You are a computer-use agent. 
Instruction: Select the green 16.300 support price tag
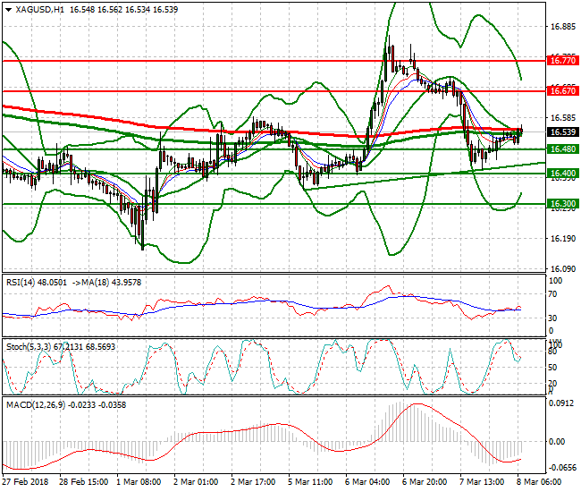562,204
